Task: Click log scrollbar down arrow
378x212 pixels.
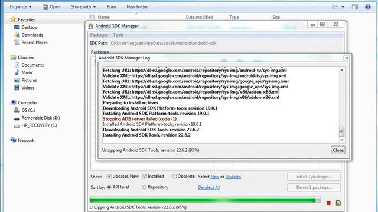Action: point(341,140)
